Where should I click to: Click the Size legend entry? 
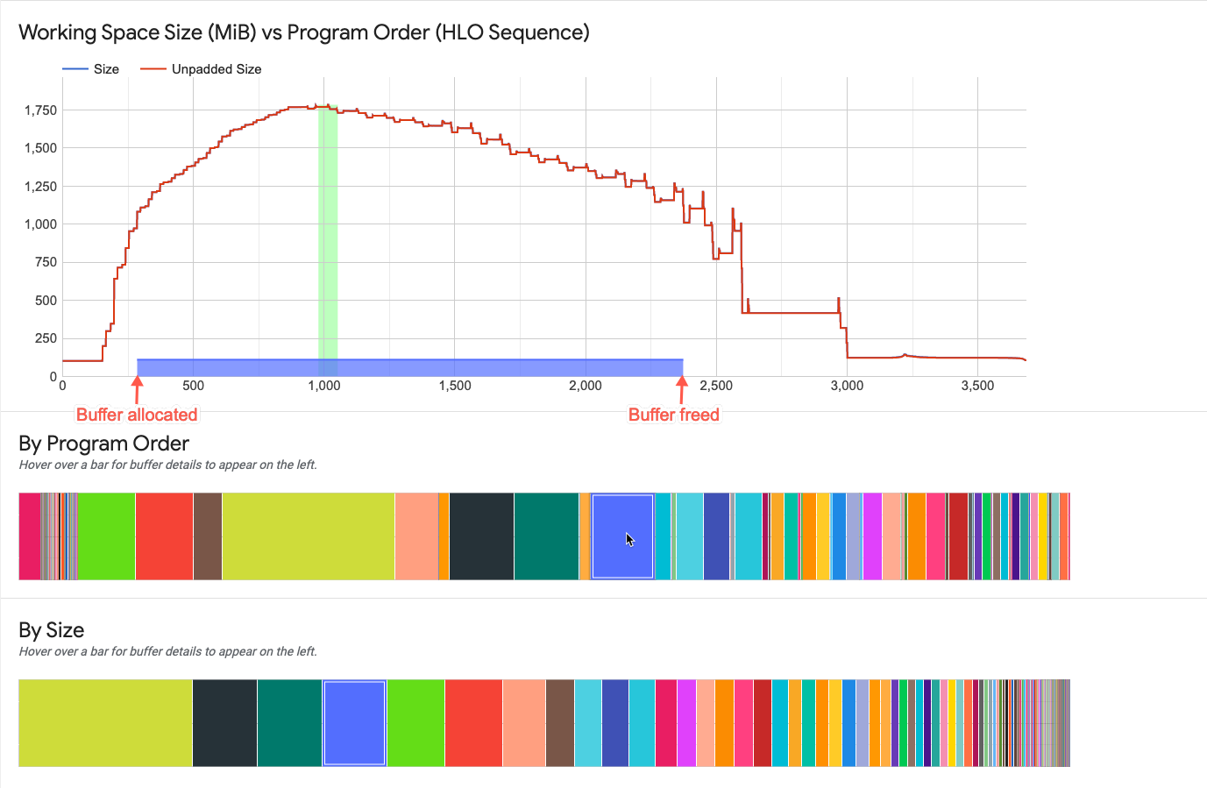click(x=91, y=69)
